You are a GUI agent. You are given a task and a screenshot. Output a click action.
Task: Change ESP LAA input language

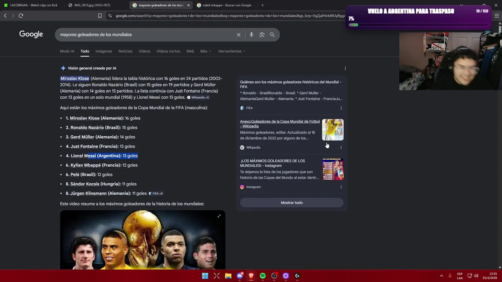pyautogui.click(x=460, y=276)
